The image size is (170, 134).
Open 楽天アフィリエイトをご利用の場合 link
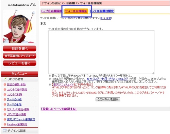[72, 84]
